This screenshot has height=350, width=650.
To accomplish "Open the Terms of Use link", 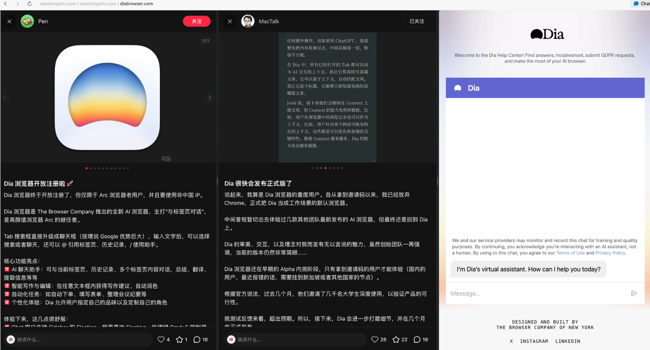I will (x=570, y=253).
